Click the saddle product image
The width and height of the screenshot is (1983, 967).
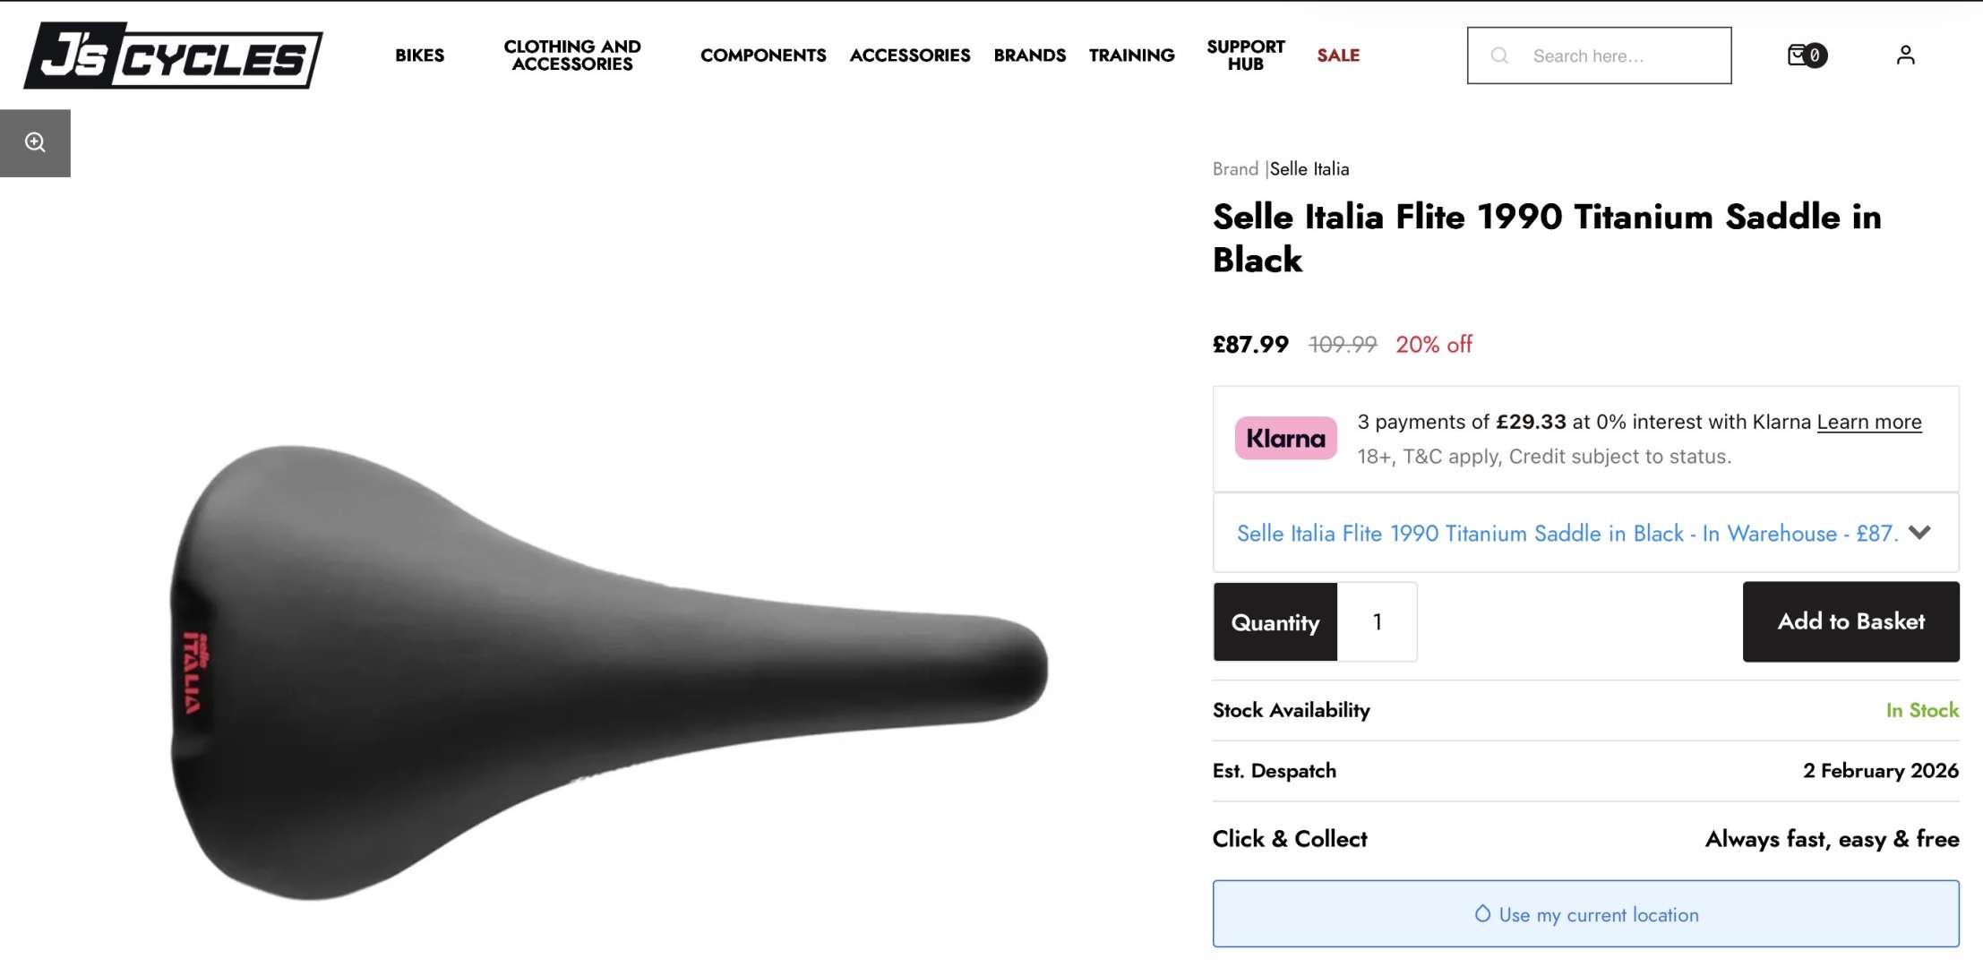click(x=609, y=672)
